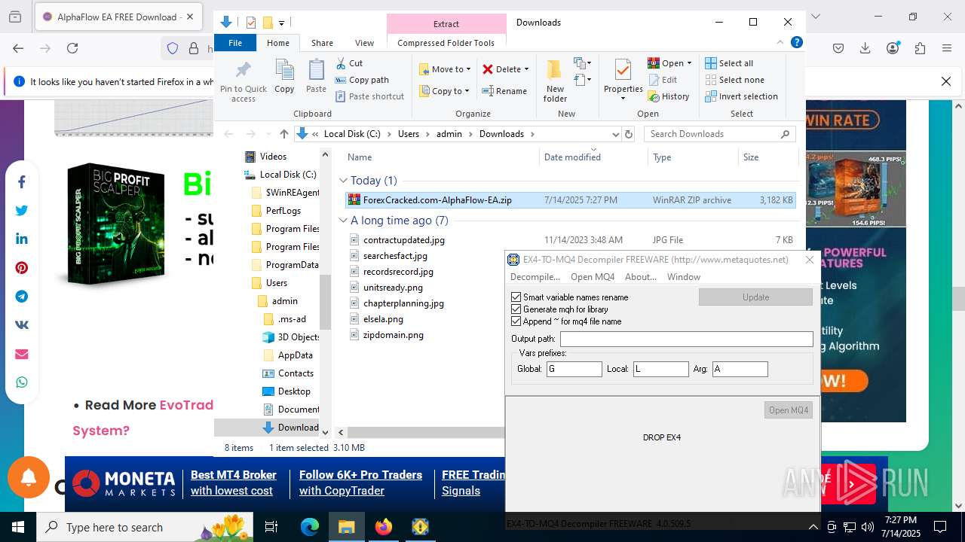Toggle Generate mqh for library checkbox
Screen dimensions: 965x542
[x=516, y=309]
